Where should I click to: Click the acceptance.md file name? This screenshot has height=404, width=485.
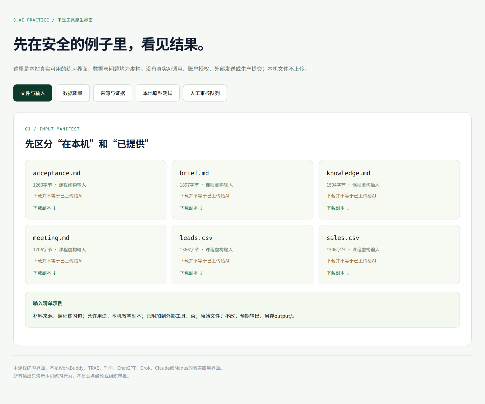click(57, 173)
